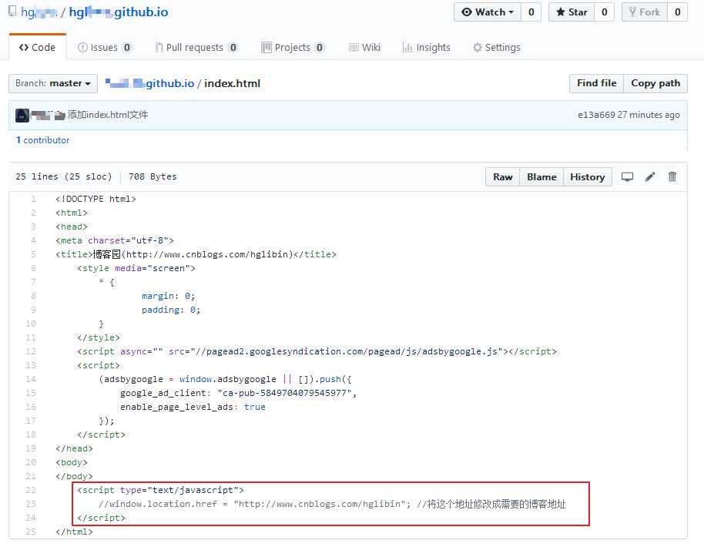Delete this file with trash icon
704x547 pixels.
(672, 176)
